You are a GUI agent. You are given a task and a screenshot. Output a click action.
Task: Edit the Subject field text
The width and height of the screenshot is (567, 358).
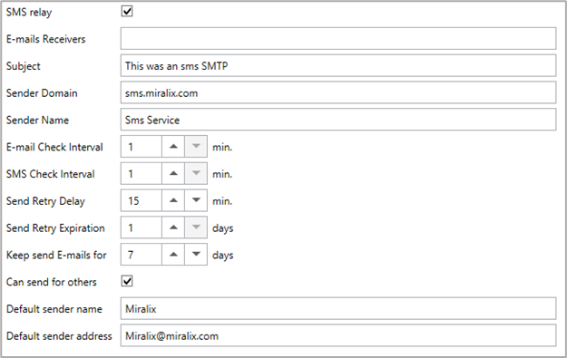(x=338, y=66)
